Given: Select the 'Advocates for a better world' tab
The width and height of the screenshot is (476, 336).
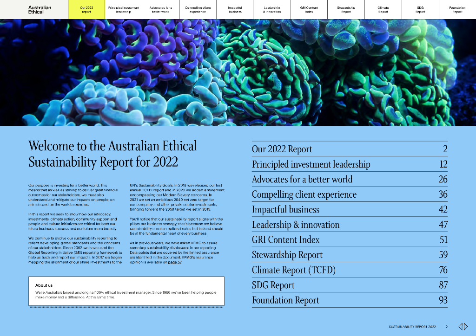Looking at the screenshot, I should [x=160, y=10].
